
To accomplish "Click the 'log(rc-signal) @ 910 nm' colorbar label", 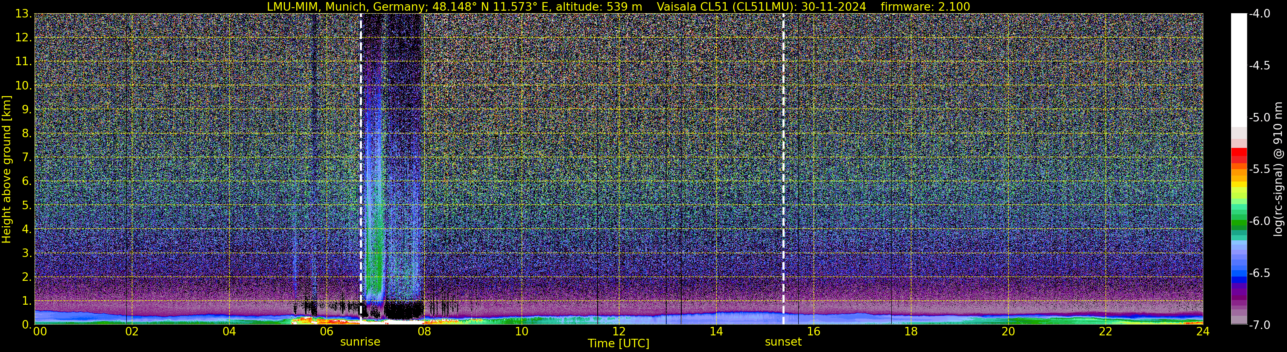I will pos(1279,169).
